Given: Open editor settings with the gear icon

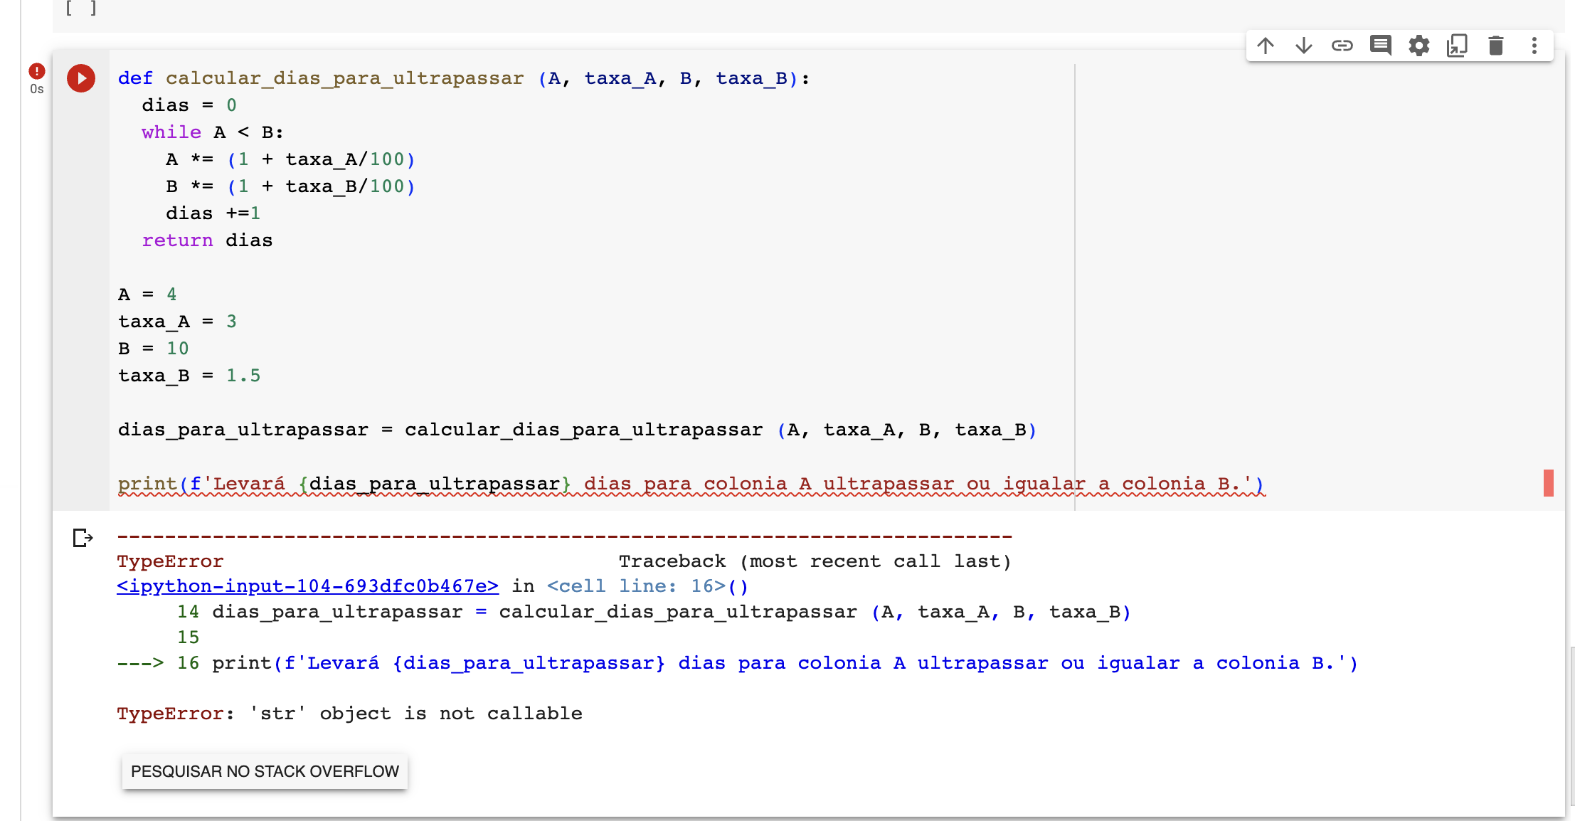Looking at the screenshot, I should pyautogui.click(x=1419, y=46).
